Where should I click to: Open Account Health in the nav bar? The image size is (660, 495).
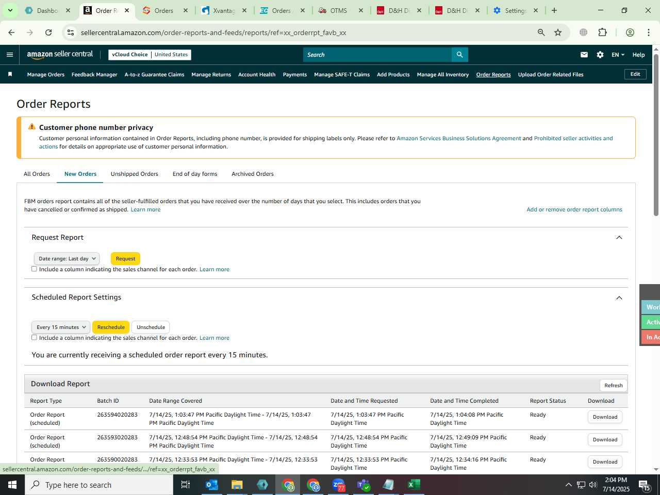coord(257,75)
